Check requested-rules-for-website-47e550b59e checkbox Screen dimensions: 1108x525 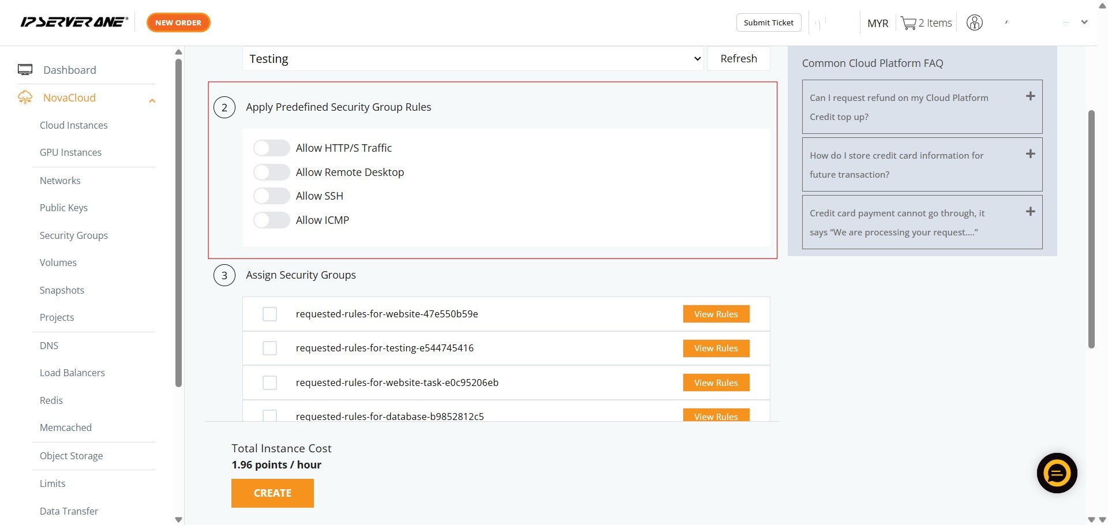pos(269,314)
